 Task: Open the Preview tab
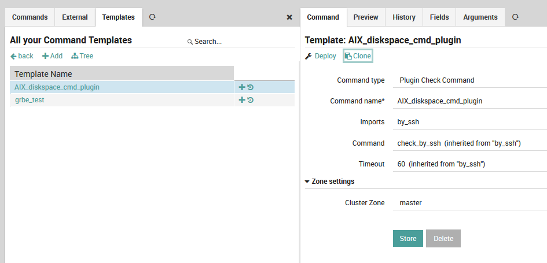366,17
